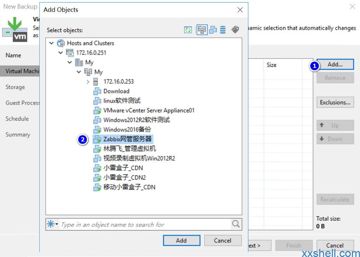Viewport: 360px width, 257px height.
Task: Click the Finish button
Action: click(294, 245)
